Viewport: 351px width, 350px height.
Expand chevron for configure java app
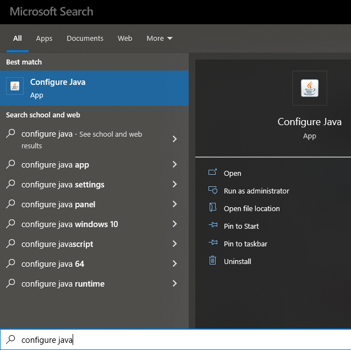(x=175, y=164)
